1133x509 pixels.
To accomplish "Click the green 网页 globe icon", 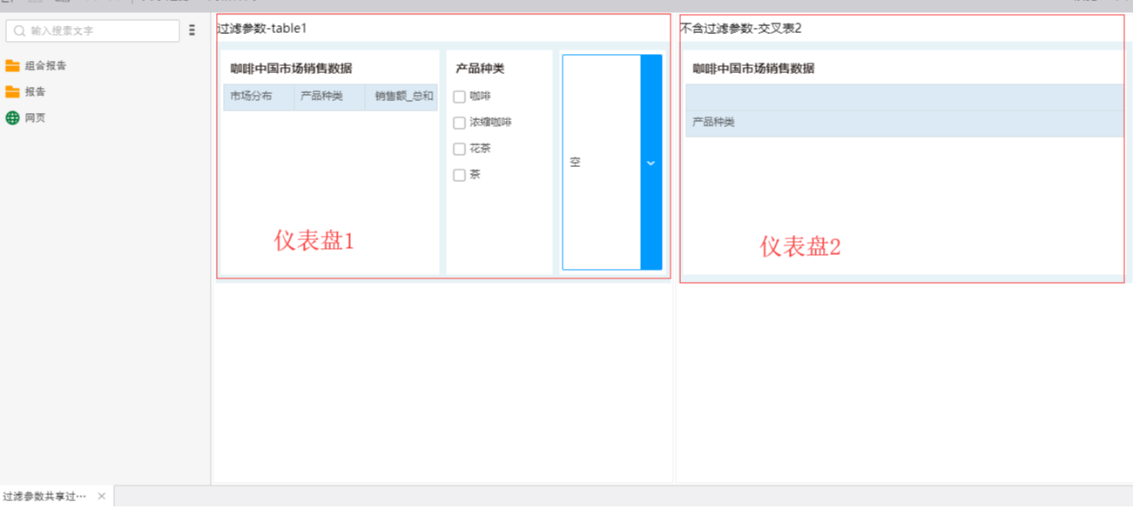I will pos(12,118).
